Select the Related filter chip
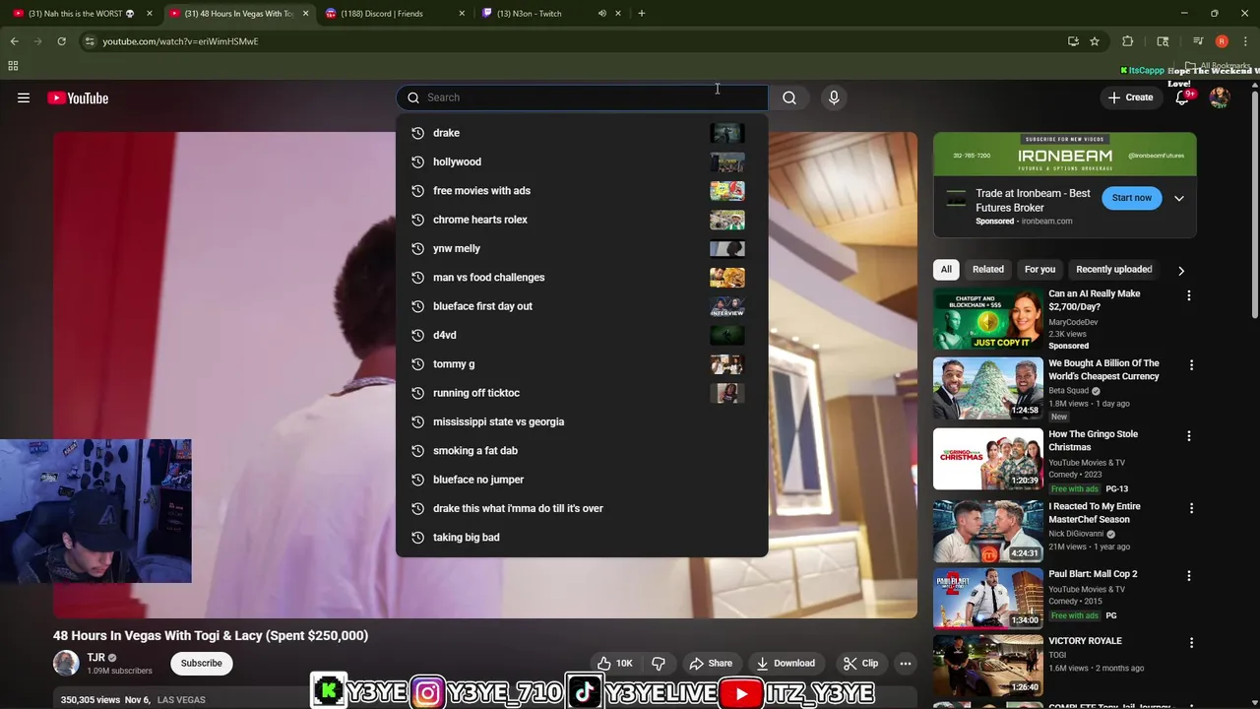This screenshot has height=709, width=1260. point(988,269)
